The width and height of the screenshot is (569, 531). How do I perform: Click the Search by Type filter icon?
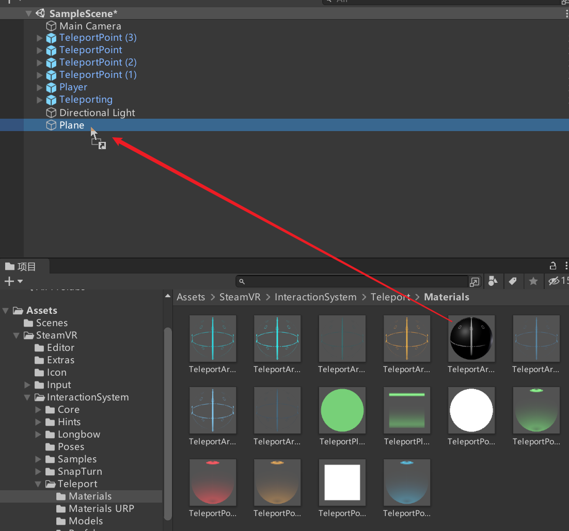(493, 281)
